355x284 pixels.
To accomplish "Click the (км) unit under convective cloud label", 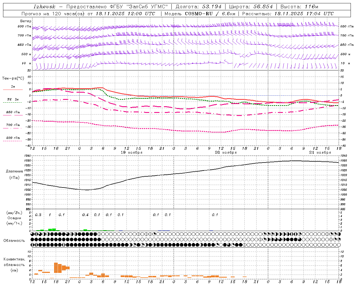I will pyautogui.click(x=14, y=270).
